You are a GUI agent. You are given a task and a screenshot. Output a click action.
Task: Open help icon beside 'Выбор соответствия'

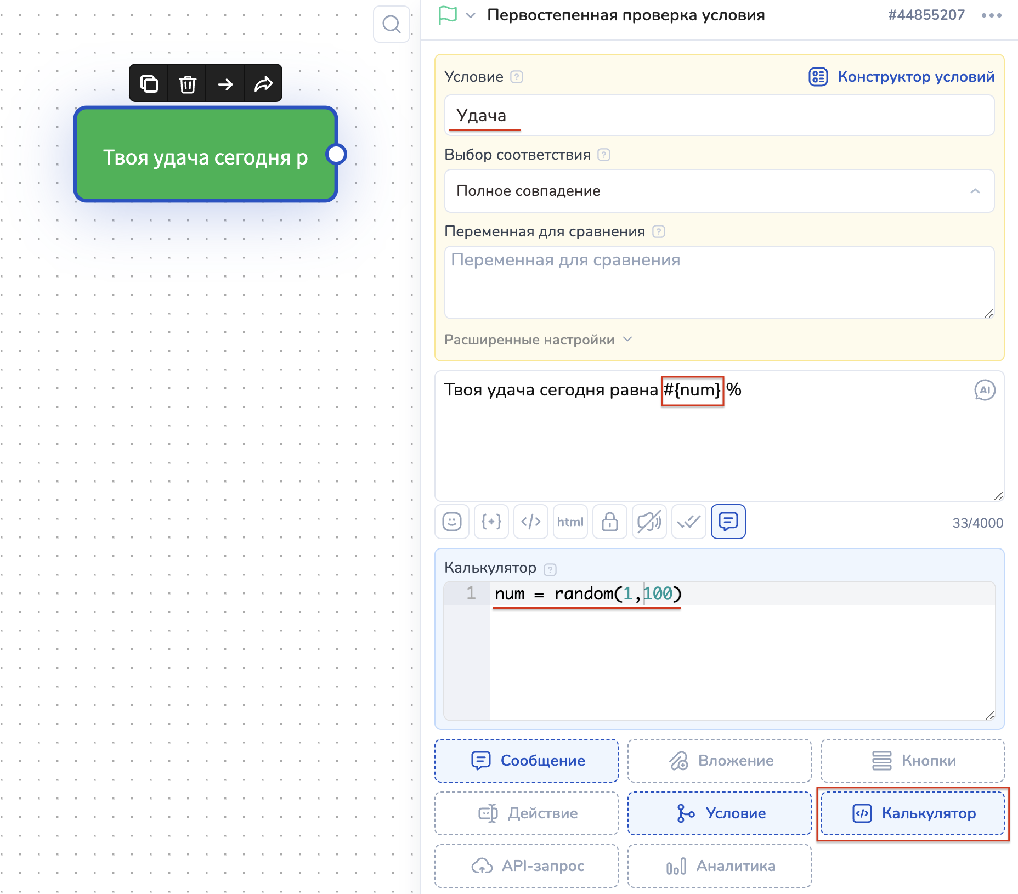pyautogui.click(x=604, y=155)
